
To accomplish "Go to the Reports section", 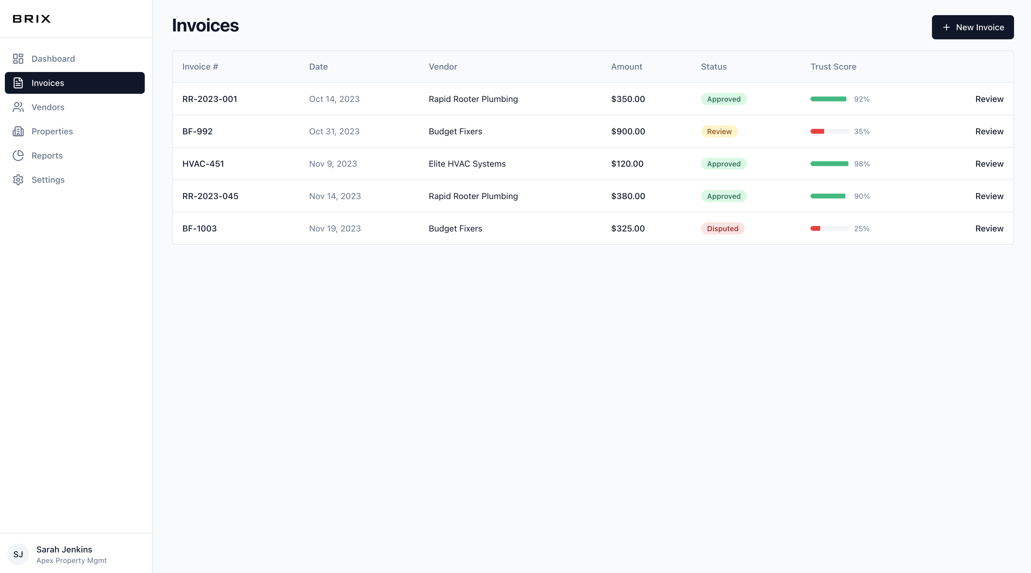I will click(x=47, y=156).
